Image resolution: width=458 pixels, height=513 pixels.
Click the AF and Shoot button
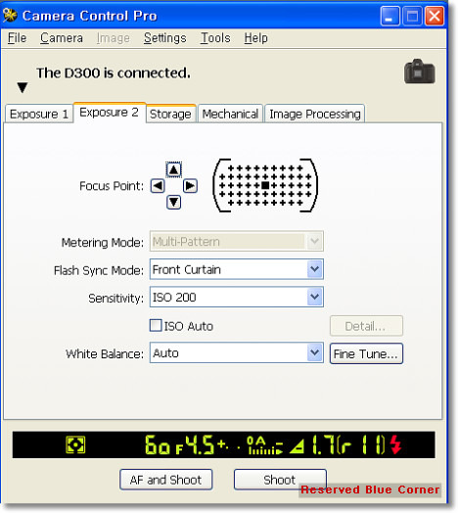coord(165,480)
